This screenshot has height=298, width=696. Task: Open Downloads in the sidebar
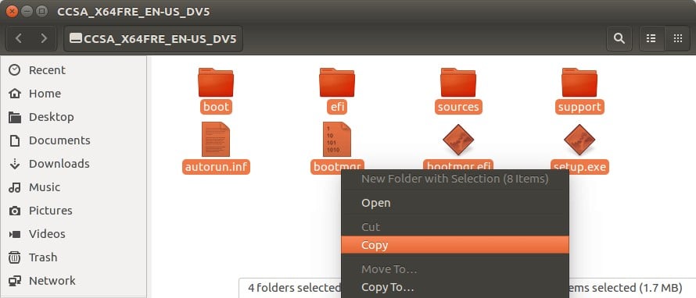pyautogui.click(x=74, y=164)
